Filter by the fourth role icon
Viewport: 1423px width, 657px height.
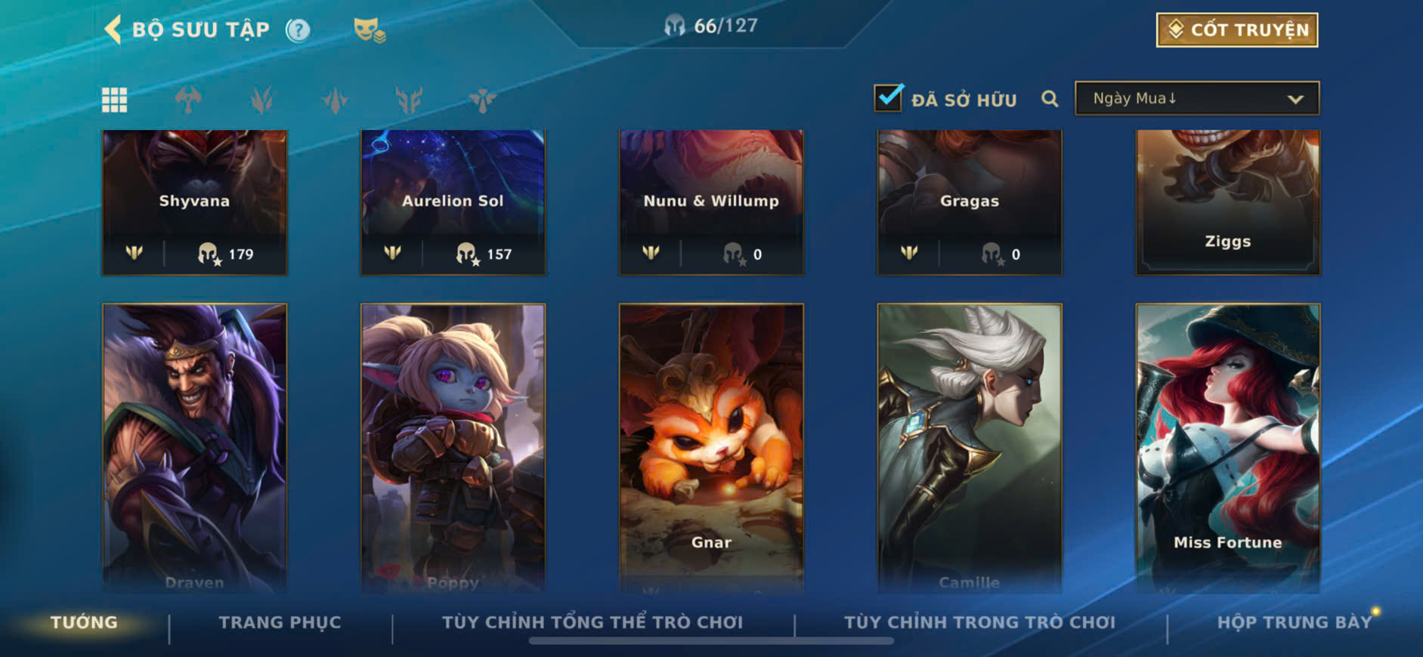click(x=409, y=100)
